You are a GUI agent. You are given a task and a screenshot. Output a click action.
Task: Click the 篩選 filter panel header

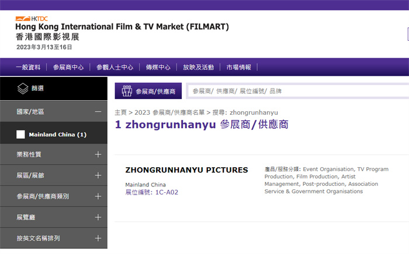pyautogui.click(x=54, y=89)
